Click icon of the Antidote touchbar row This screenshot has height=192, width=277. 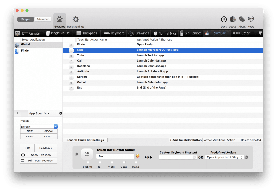tap(71, 72)
